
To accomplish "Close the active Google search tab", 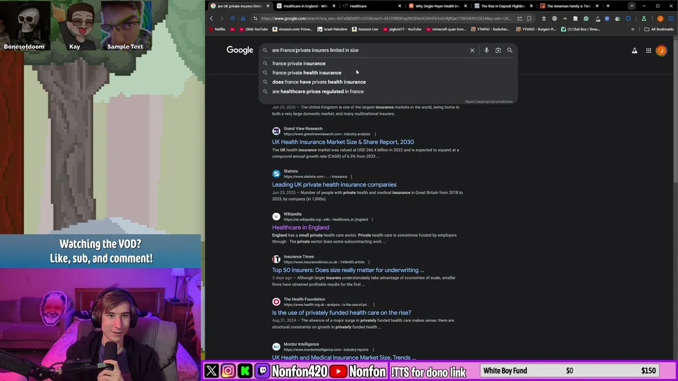I will point(267,6).
